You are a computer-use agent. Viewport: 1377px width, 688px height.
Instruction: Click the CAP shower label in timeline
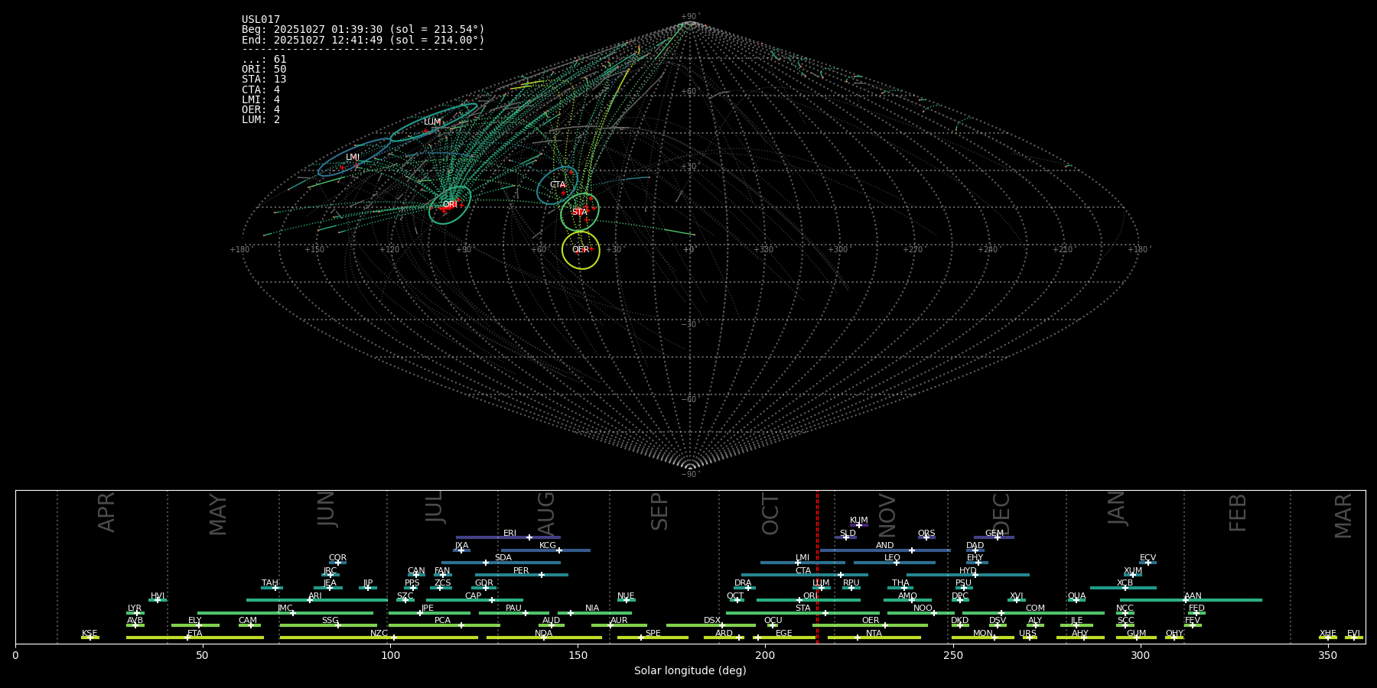[x=474, y=596]
